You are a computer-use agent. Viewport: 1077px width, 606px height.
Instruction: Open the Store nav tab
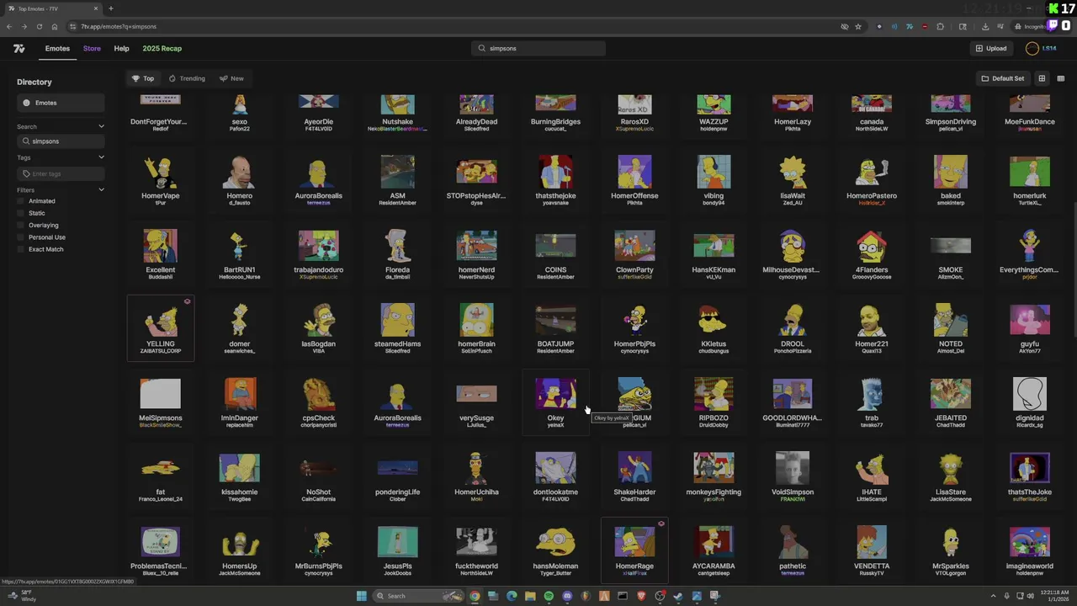point(92,49)
